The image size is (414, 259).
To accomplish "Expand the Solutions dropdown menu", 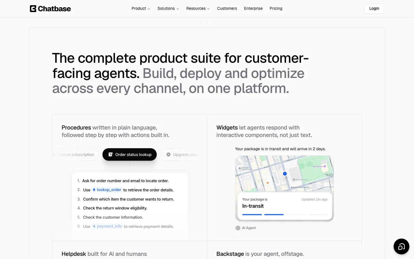I will pos(168,9).
